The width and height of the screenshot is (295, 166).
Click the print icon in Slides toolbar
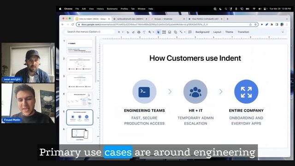[x=139, y=32]
